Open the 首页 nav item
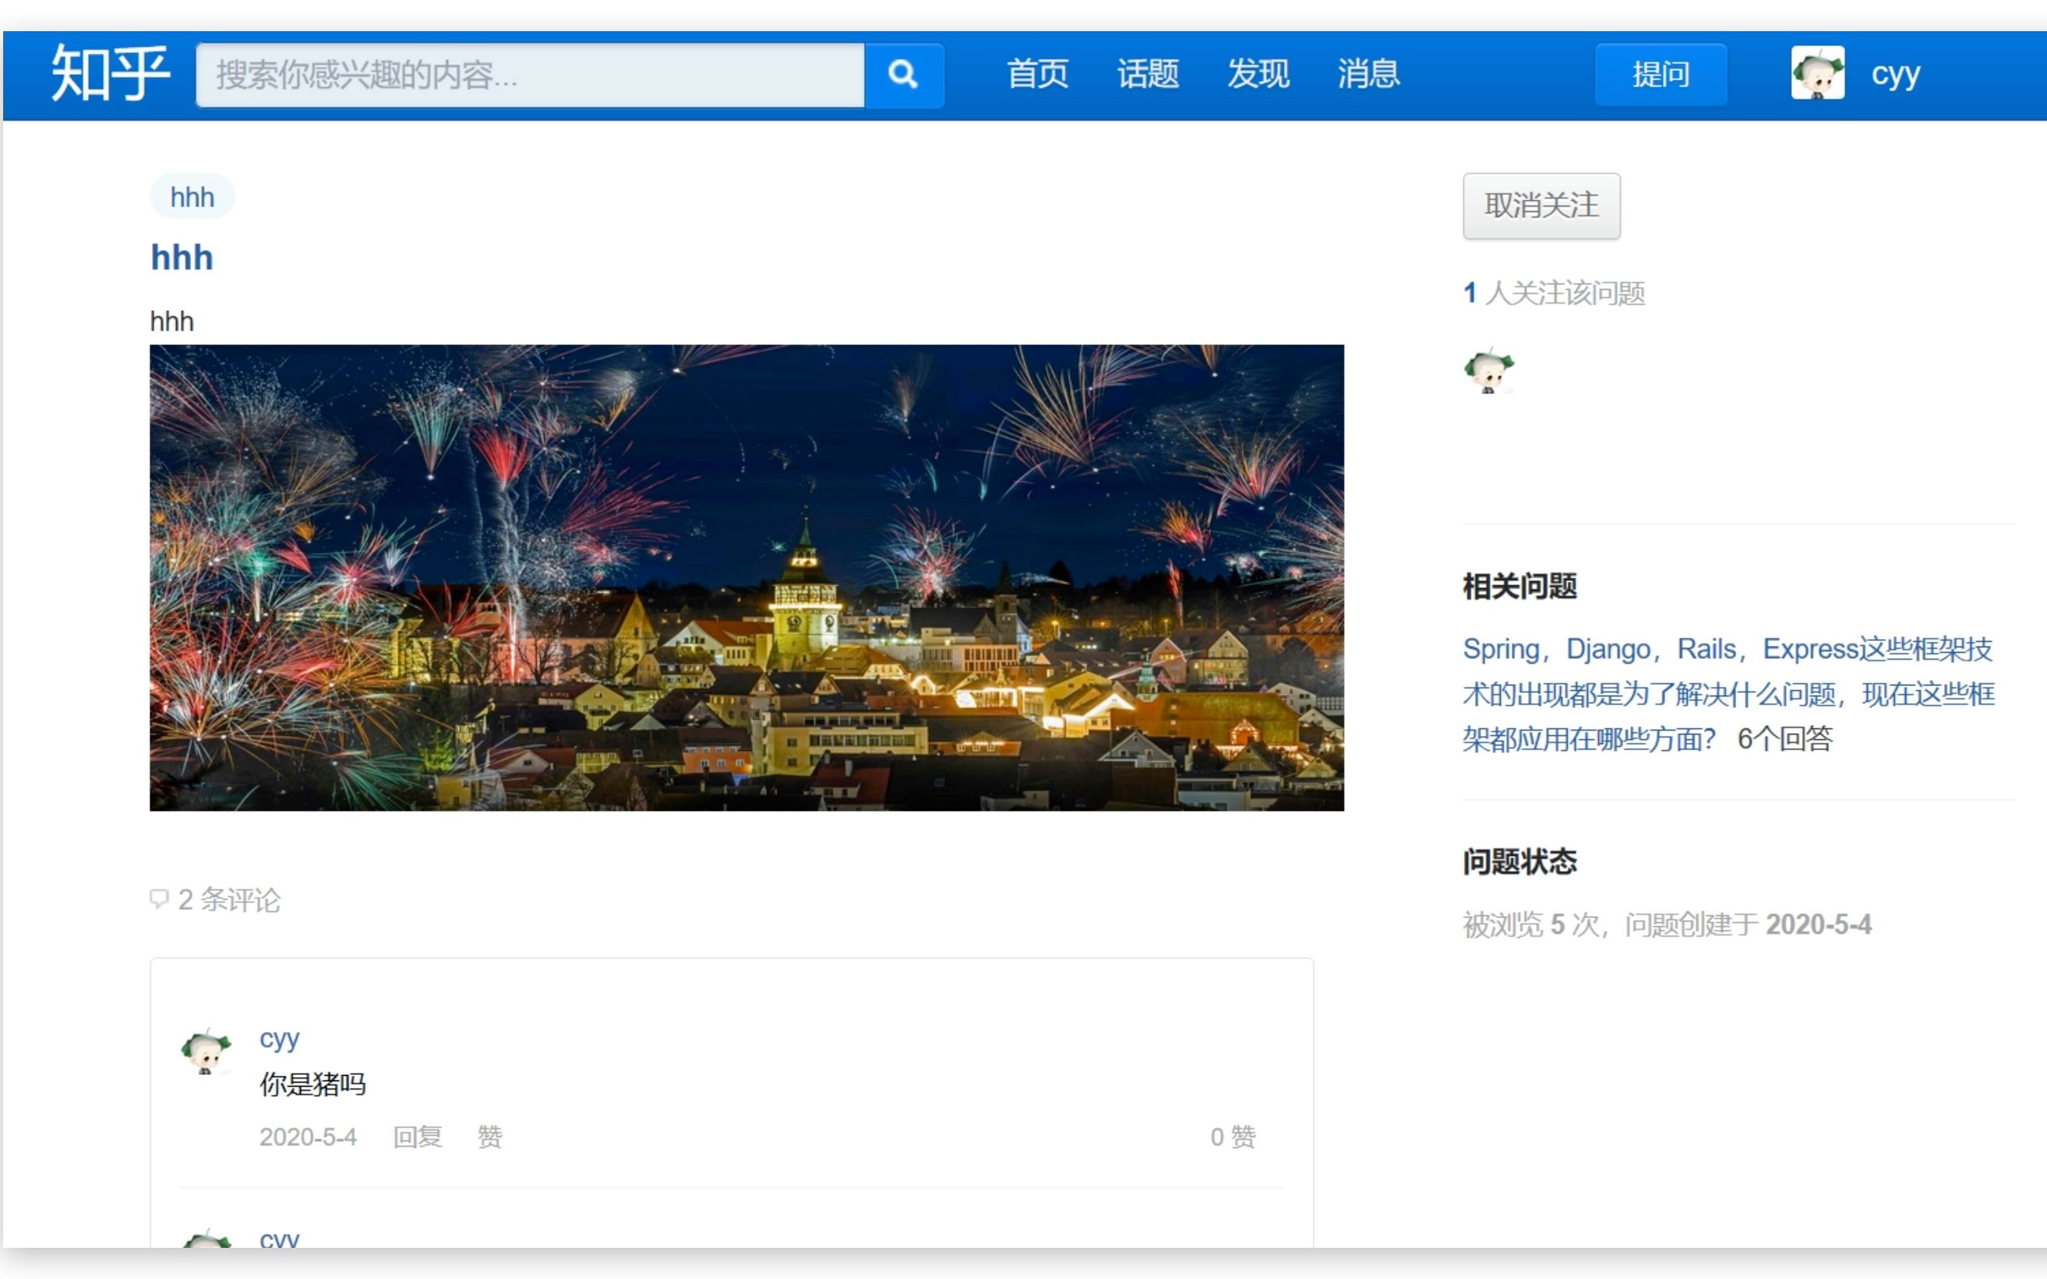The width and height of the screenshot is (2047, 1279). point(1037,73)
